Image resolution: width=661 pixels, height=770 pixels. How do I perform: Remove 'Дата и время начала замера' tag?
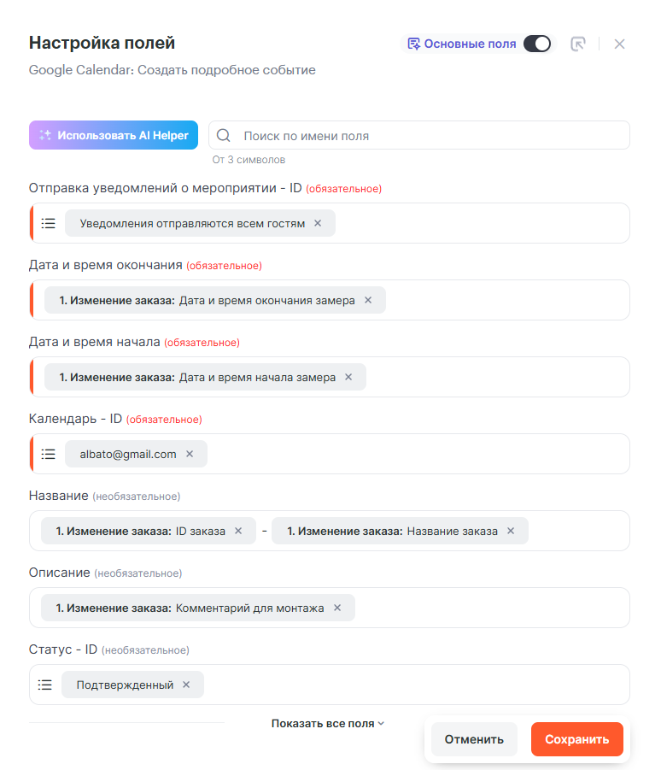[x=348, y=377]
